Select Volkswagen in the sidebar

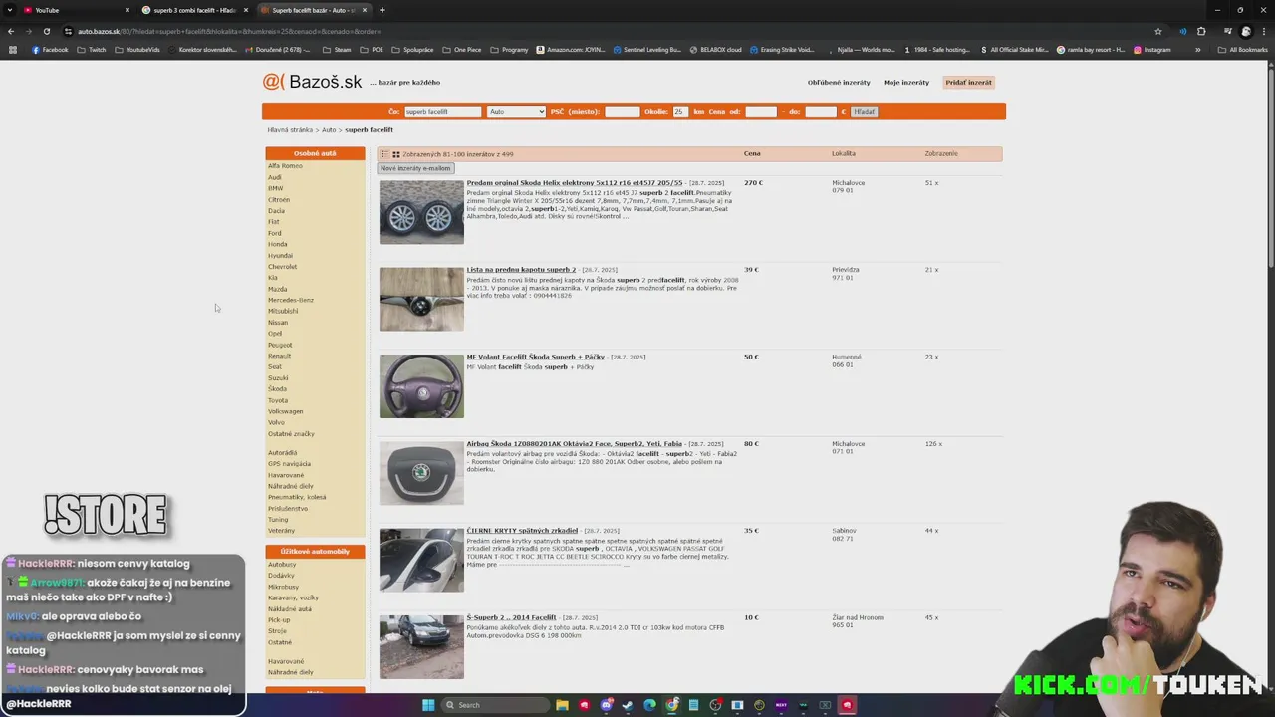(285, 411)
